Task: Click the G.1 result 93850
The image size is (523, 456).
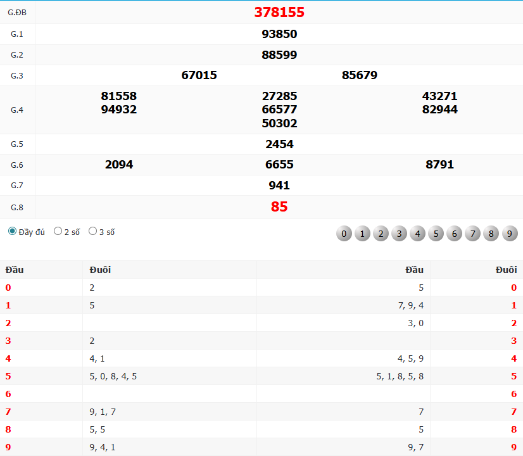Action: 279,34
